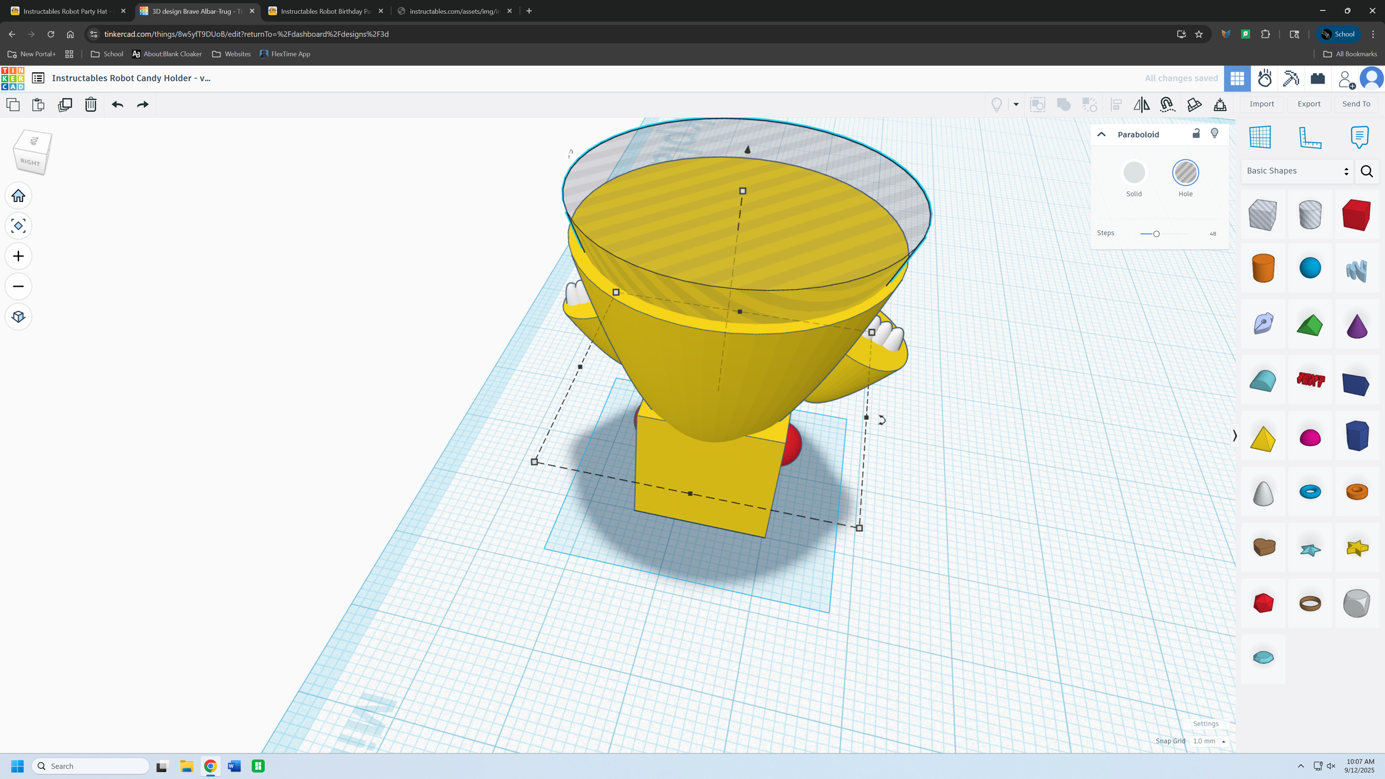Image resolution: width=1385 pixels, height=779 pixels.
Task: Click the Mirror tool icon
Action: (x=1141, y=104)
